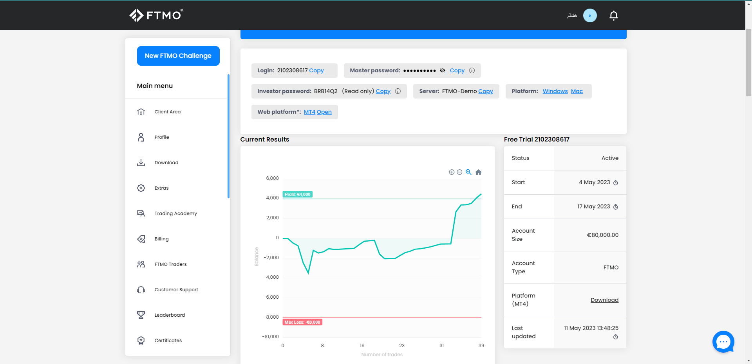This screenshot has width=752, height=364.
Task: Reset chart view with home icon
Action: pos(479,172)
